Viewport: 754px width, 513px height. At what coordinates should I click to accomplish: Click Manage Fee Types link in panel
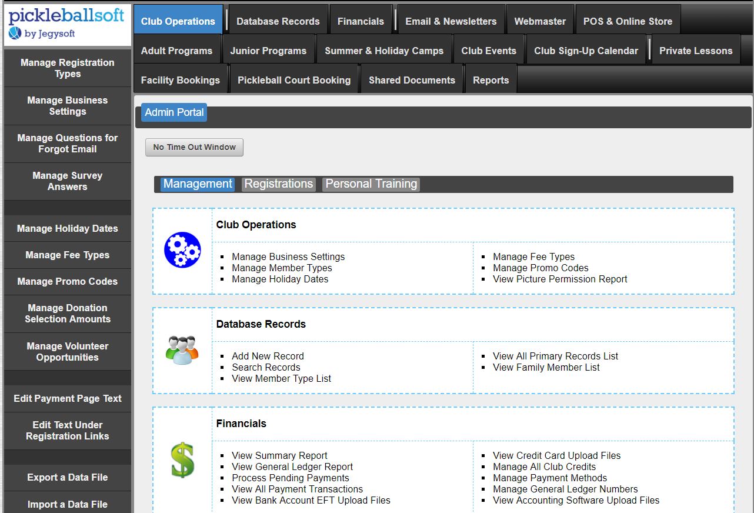click(533, 256)
